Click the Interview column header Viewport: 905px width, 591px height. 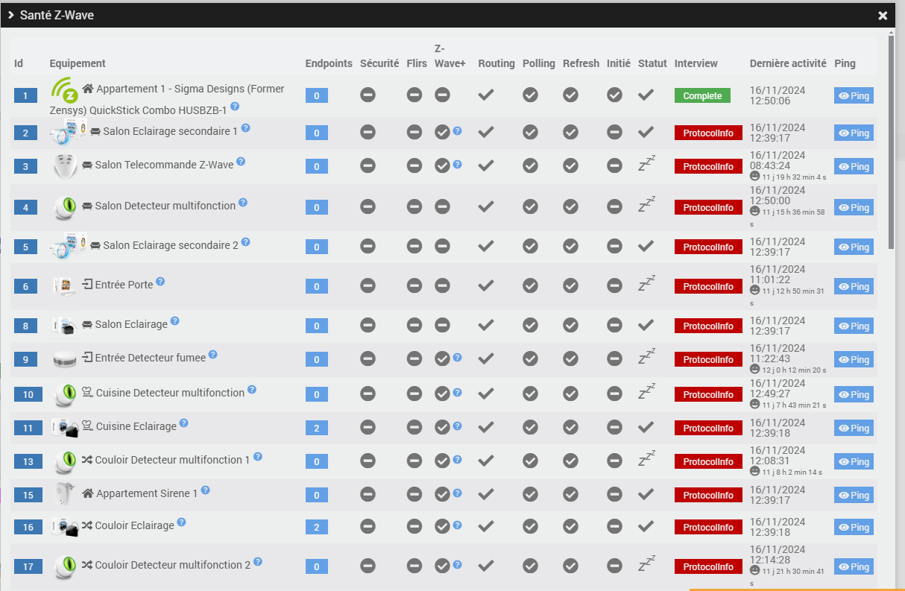click(696, 63)
